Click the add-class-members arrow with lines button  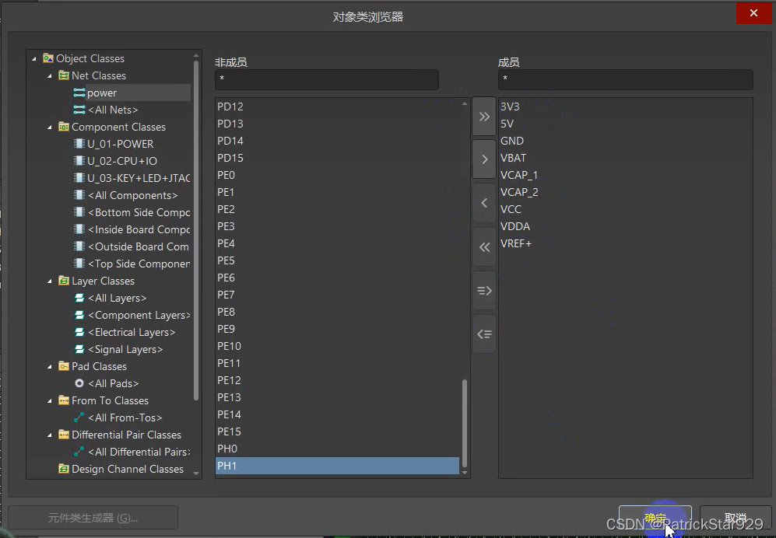pyautogui.click(x=484, y=290)
